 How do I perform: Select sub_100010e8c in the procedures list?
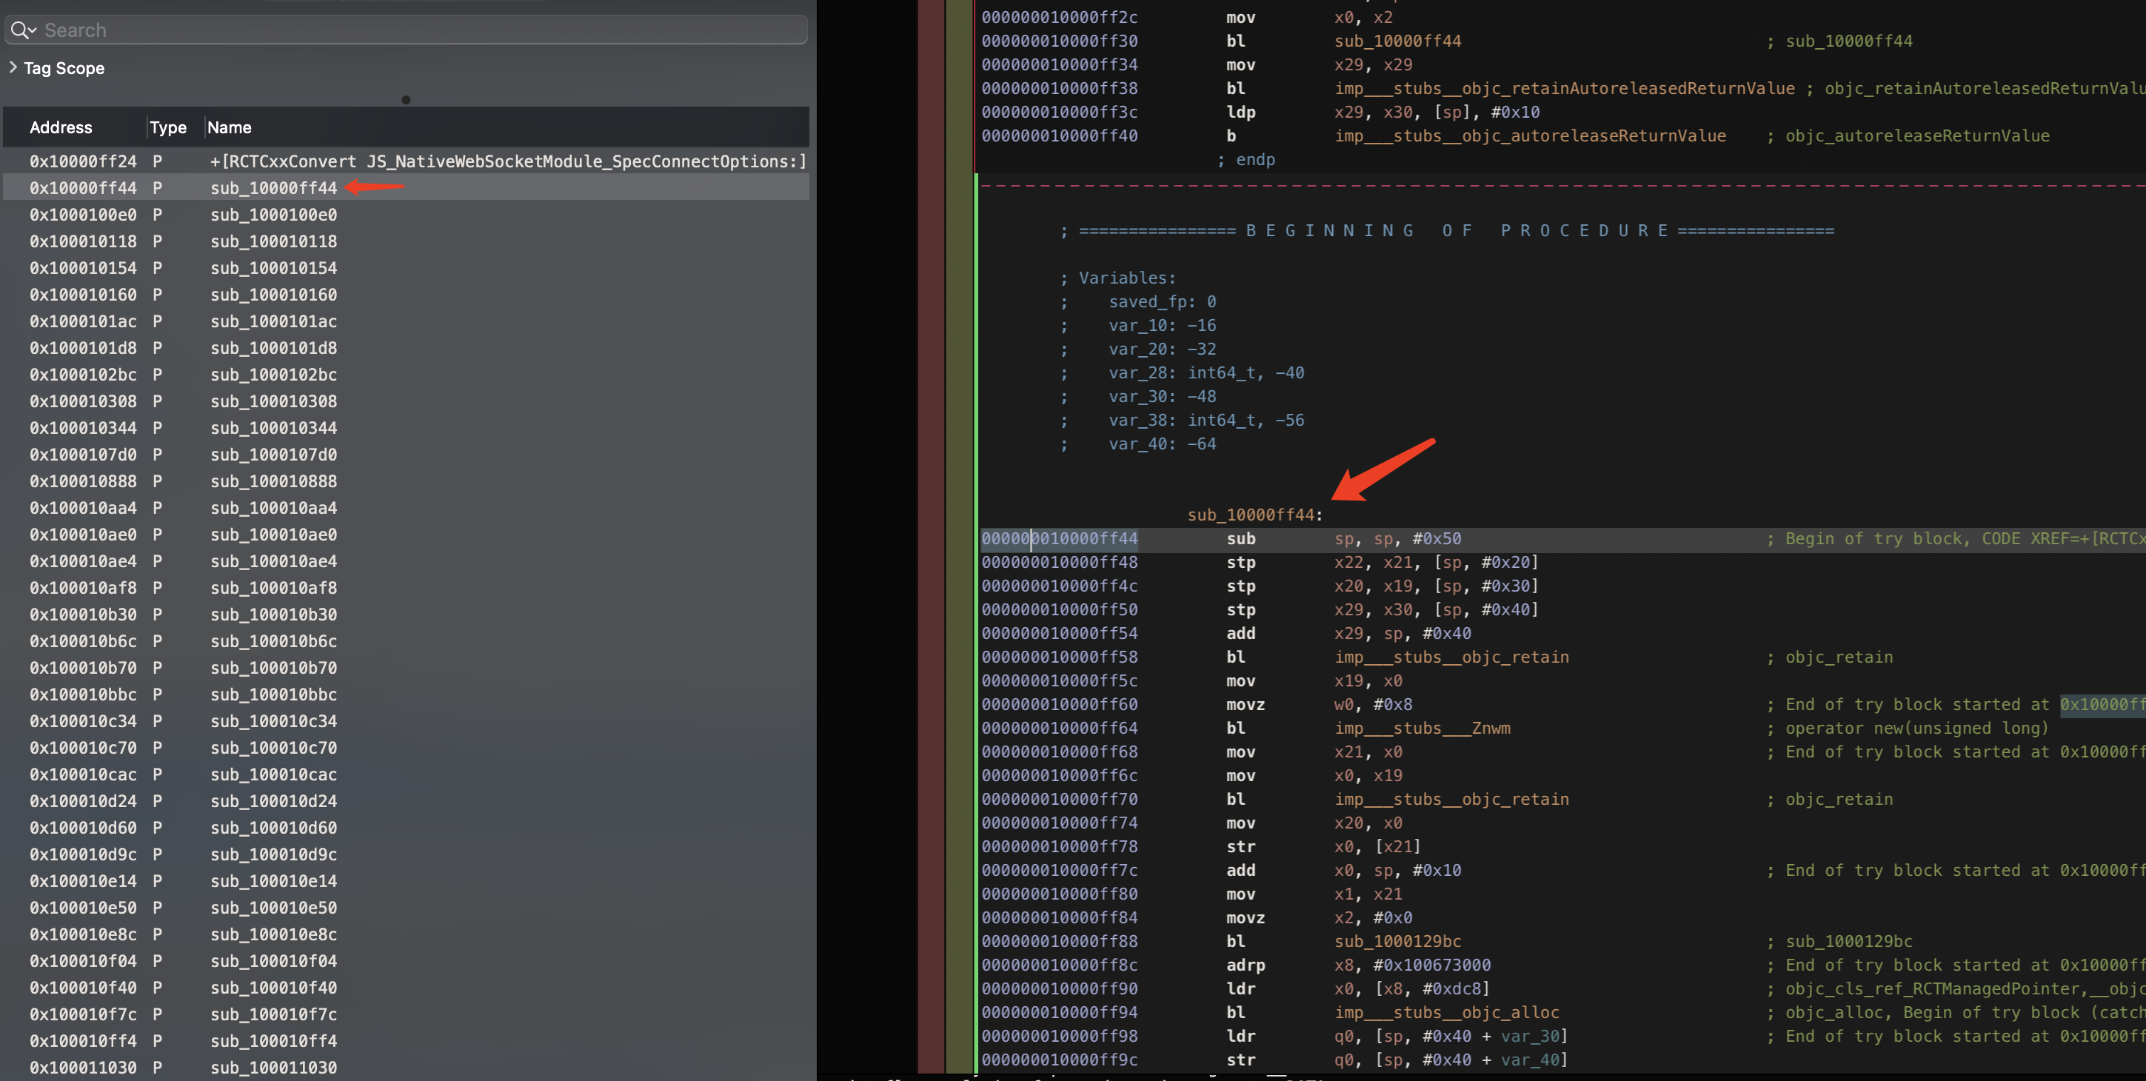406,934
